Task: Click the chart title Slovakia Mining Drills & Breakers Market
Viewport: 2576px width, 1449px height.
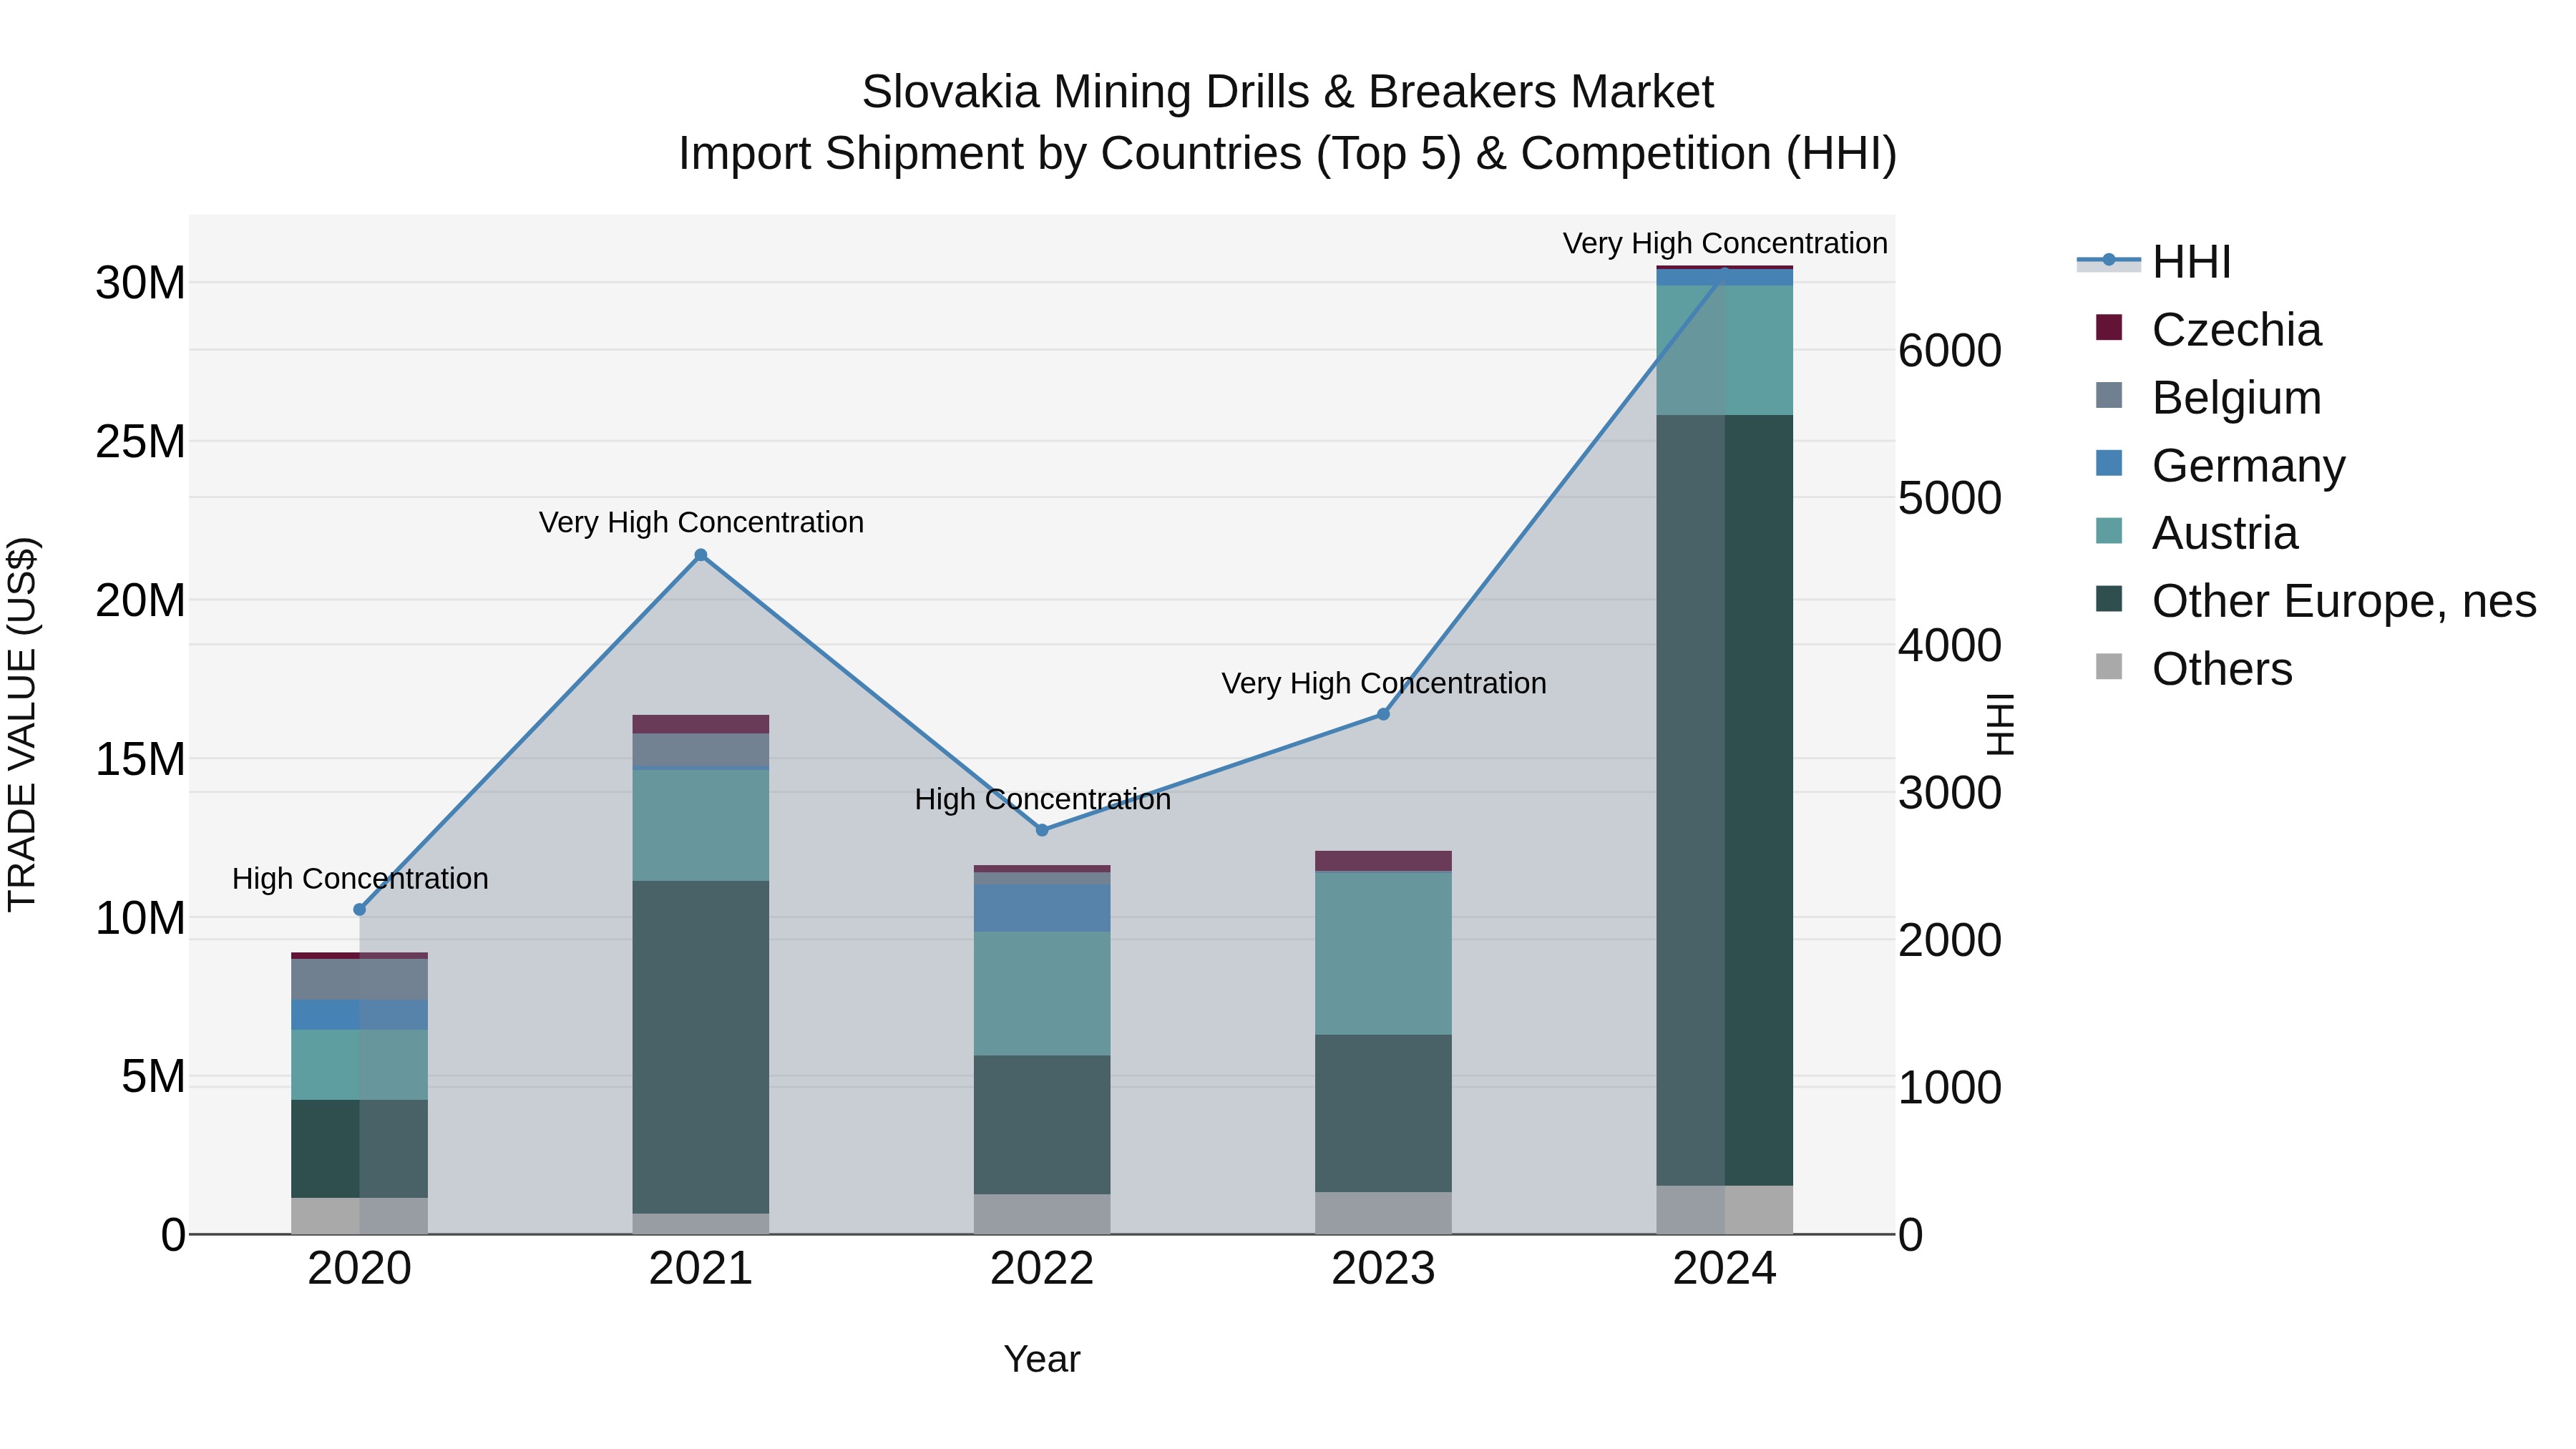Action: 1288,92
